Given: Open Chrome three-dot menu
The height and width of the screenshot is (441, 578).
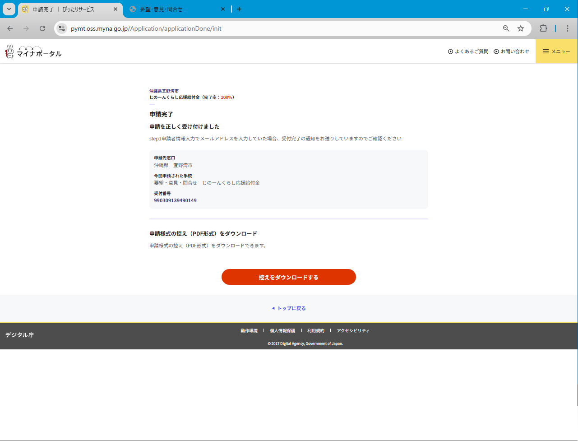Looking at the screenshot, I should 568,28.
